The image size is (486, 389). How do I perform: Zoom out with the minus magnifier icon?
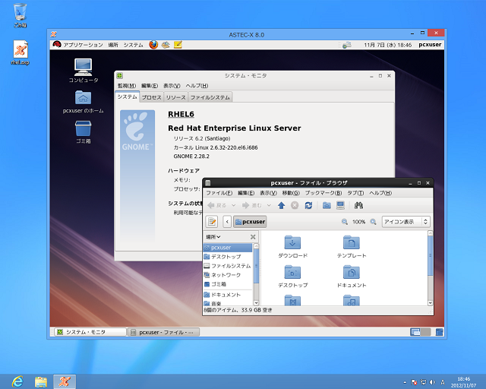point(344,222)
